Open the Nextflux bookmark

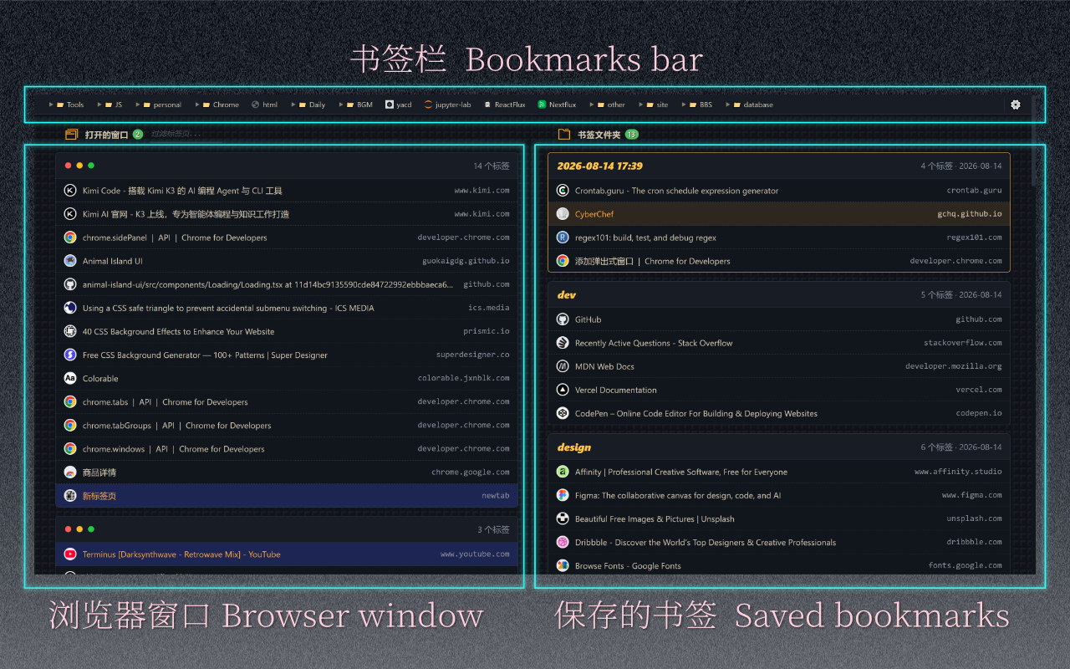tap(557, 105)
